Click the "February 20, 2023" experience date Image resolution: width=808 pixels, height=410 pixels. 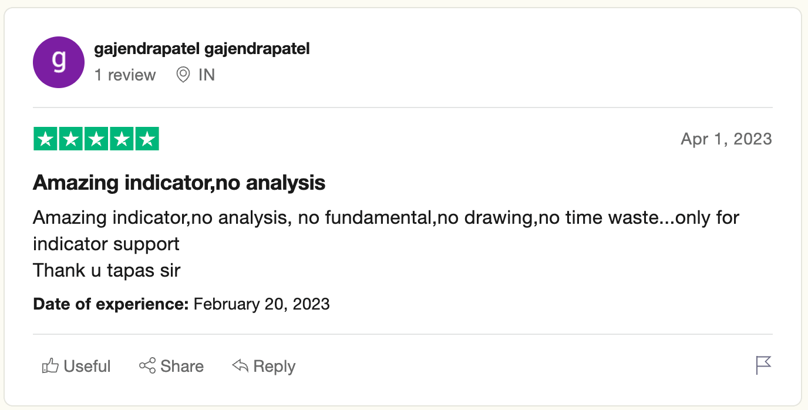tap(261, 304)
